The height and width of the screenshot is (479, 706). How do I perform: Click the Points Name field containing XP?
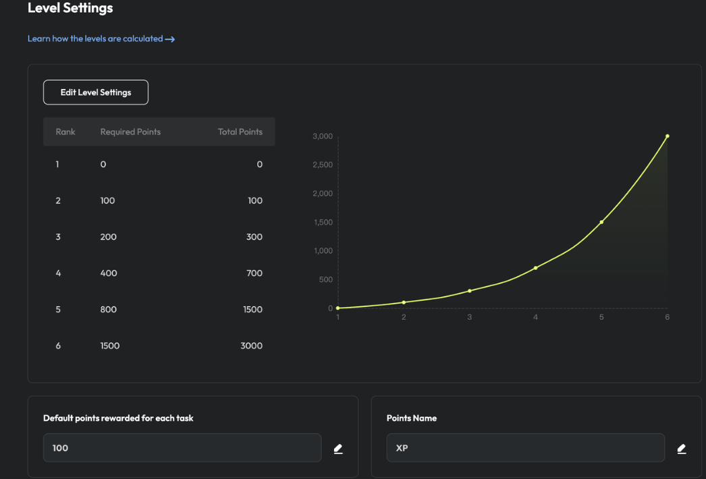click(x=525, y=448)
